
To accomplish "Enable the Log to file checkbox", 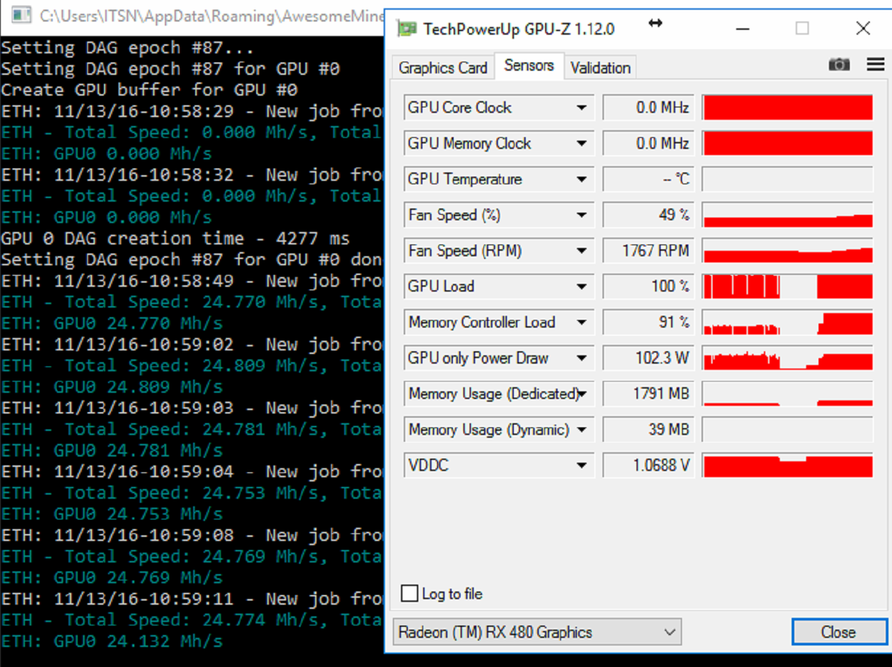I will 410,594.
